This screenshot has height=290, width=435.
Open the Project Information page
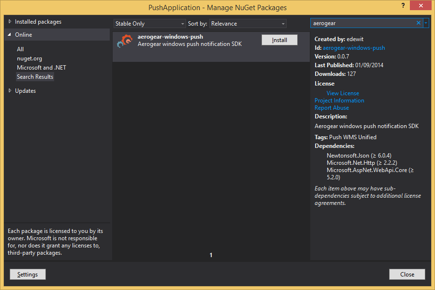339,100
